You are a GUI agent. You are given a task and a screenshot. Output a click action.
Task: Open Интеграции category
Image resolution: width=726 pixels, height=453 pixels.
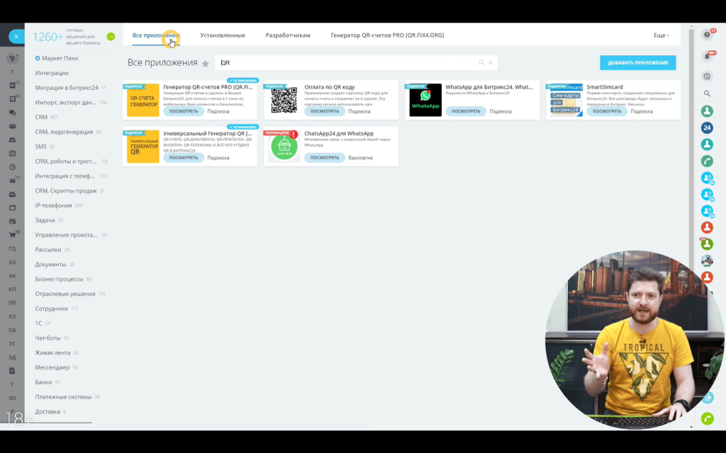(x=52, y=73)
